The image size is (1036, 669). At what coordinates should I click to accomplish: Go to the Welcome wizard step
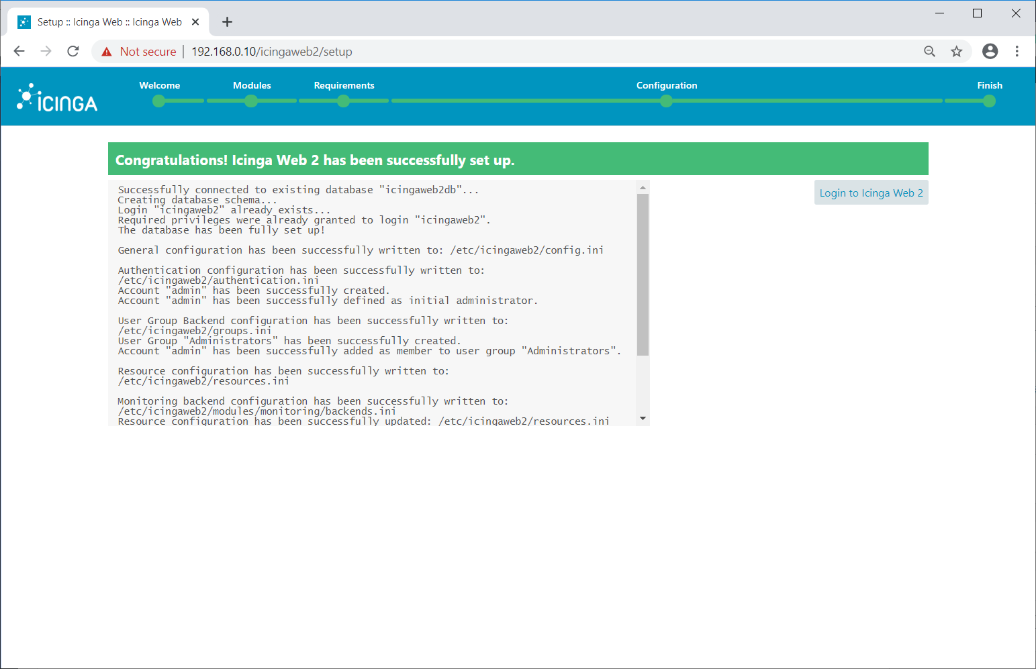point(160,85)
